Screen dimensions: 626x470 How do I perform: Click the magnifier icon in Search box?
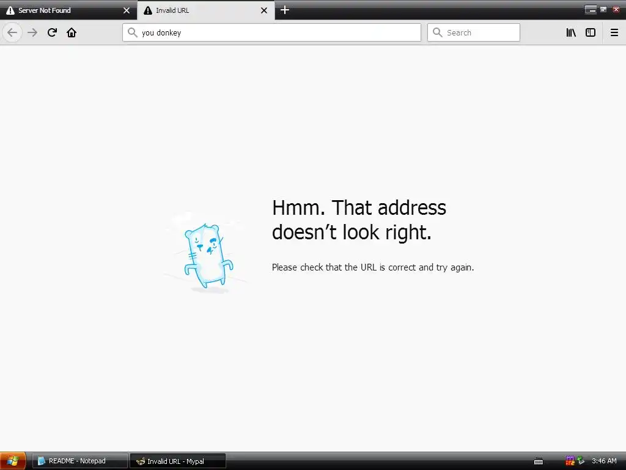pos(438,32)
